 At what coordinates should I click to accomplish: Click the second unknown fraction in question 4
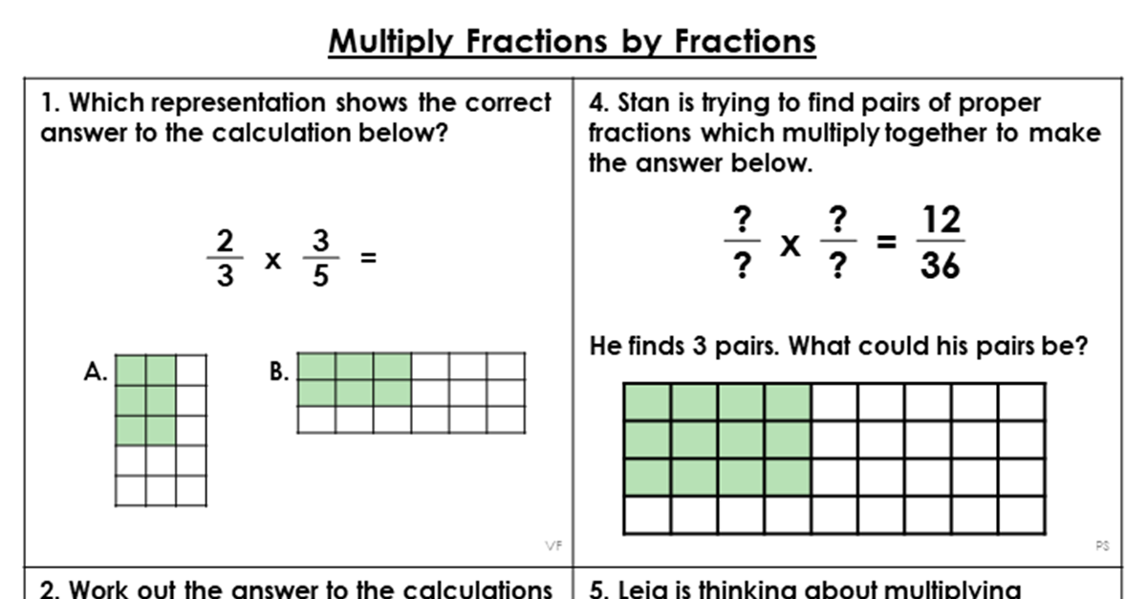[x=837, y=244]
